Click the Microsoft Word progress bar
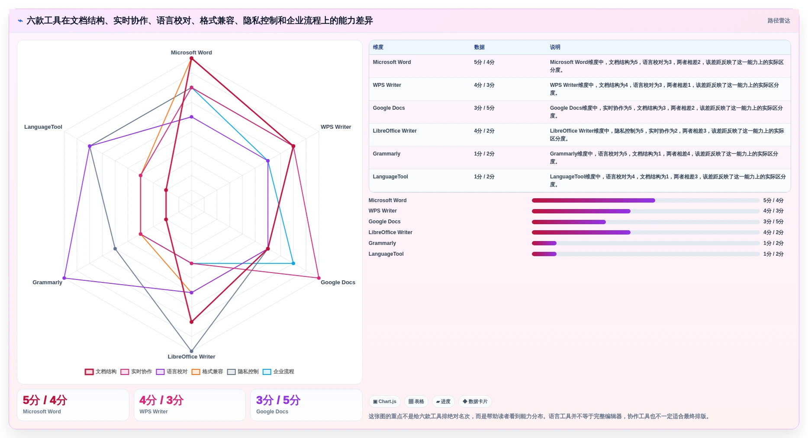Viewport: 808px width, 438px height. [x=646, y=200]
